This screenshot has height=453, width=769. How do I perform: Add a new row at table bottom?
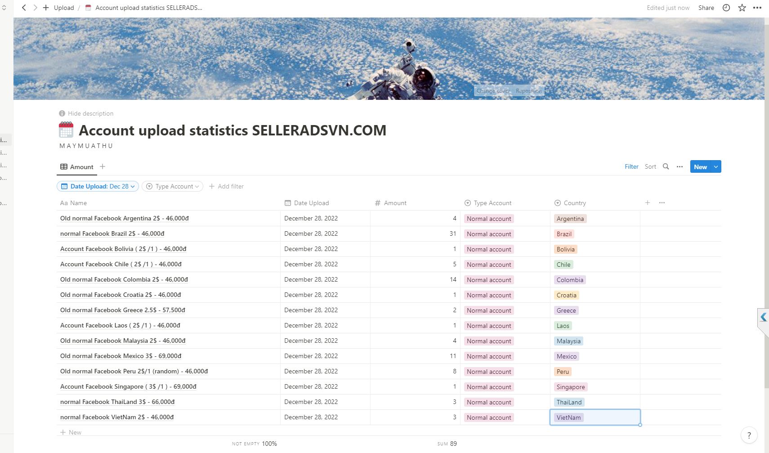[x=71, y=432]
